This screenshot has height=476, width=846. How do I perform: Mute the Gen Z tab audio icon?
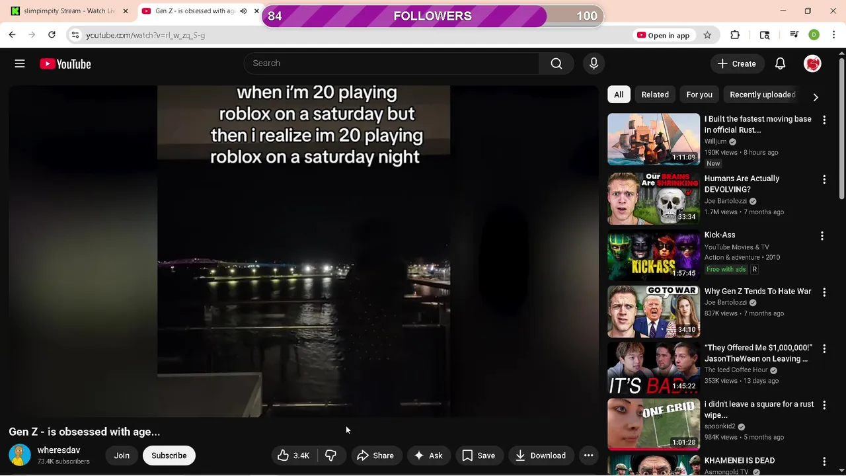click(x=243, y=11)
